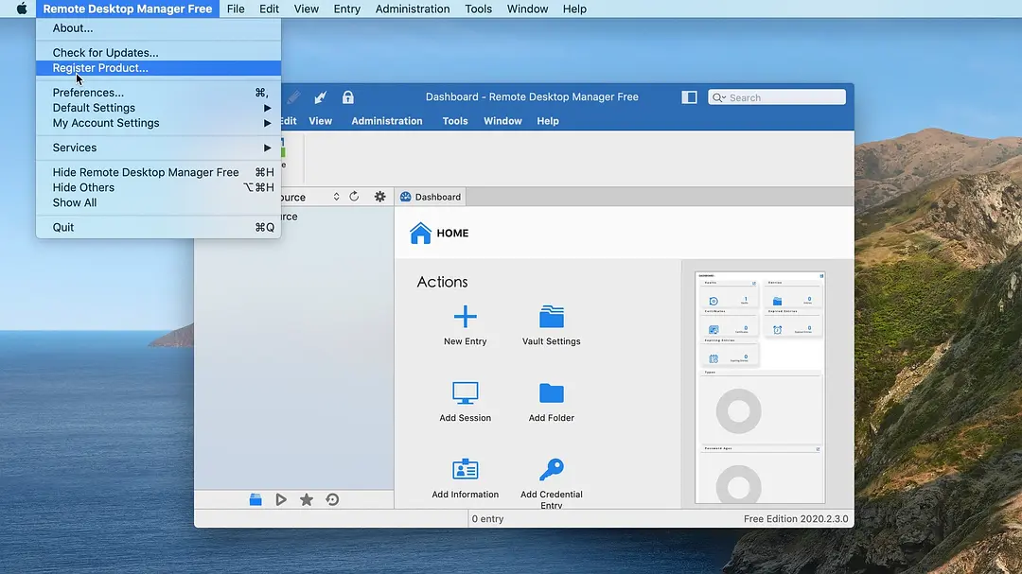This screenshot has height=574, width=1022.
Task: Open the in-window View ribbon tab
Action: pyautogui.click(x=320, y=121)
